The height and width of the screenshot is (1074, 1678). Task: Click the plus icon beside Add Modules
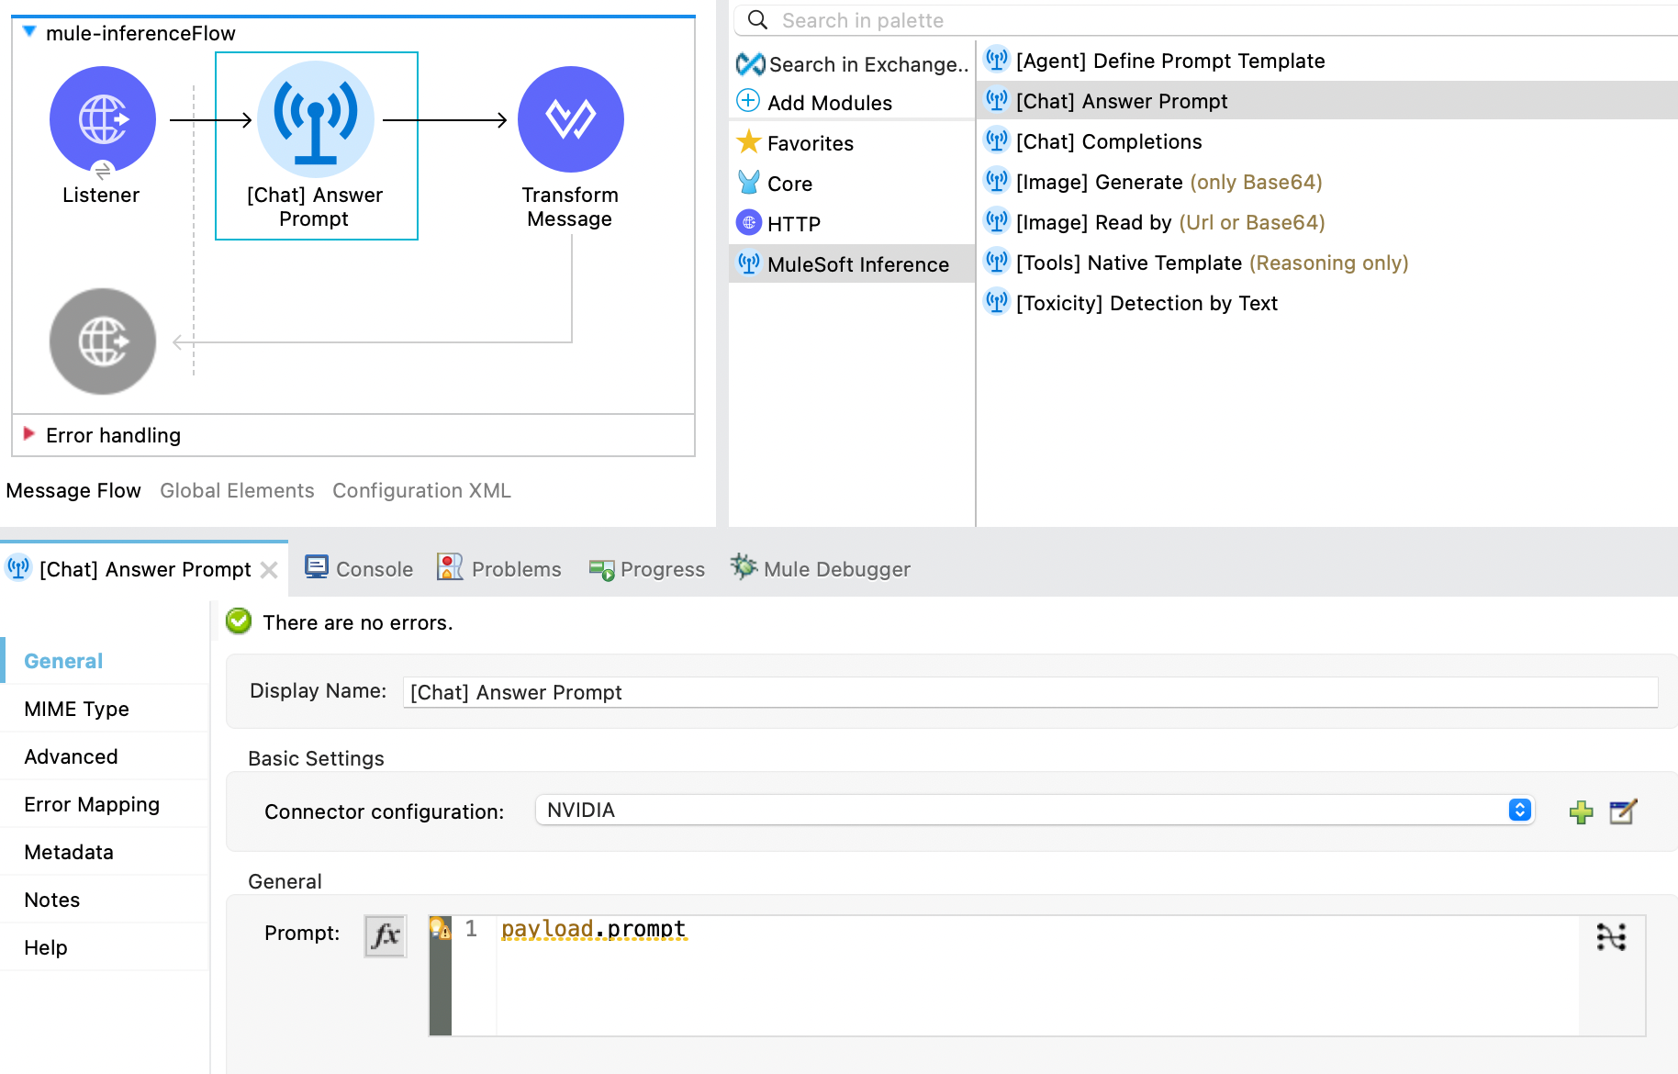click(748, 100)
